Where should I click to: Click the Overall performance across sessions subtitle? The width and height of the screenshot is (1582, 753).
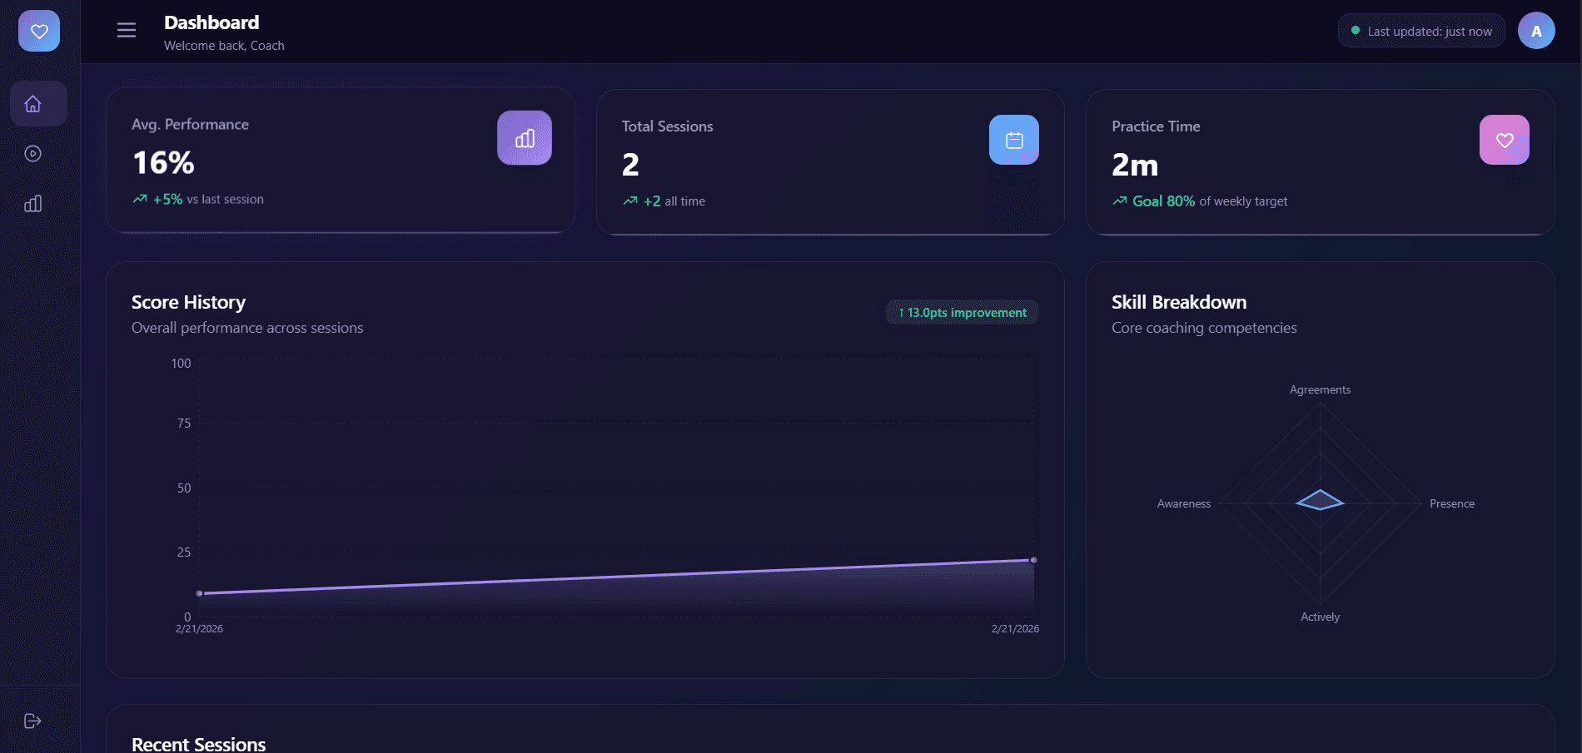pos(247,328)
